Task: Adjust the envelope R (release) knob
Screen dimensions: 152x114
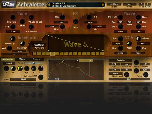Action: 34,69
